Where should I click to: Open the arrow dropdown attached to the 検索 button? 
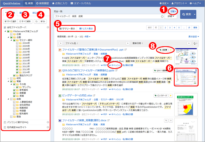(x=194, y=14)
